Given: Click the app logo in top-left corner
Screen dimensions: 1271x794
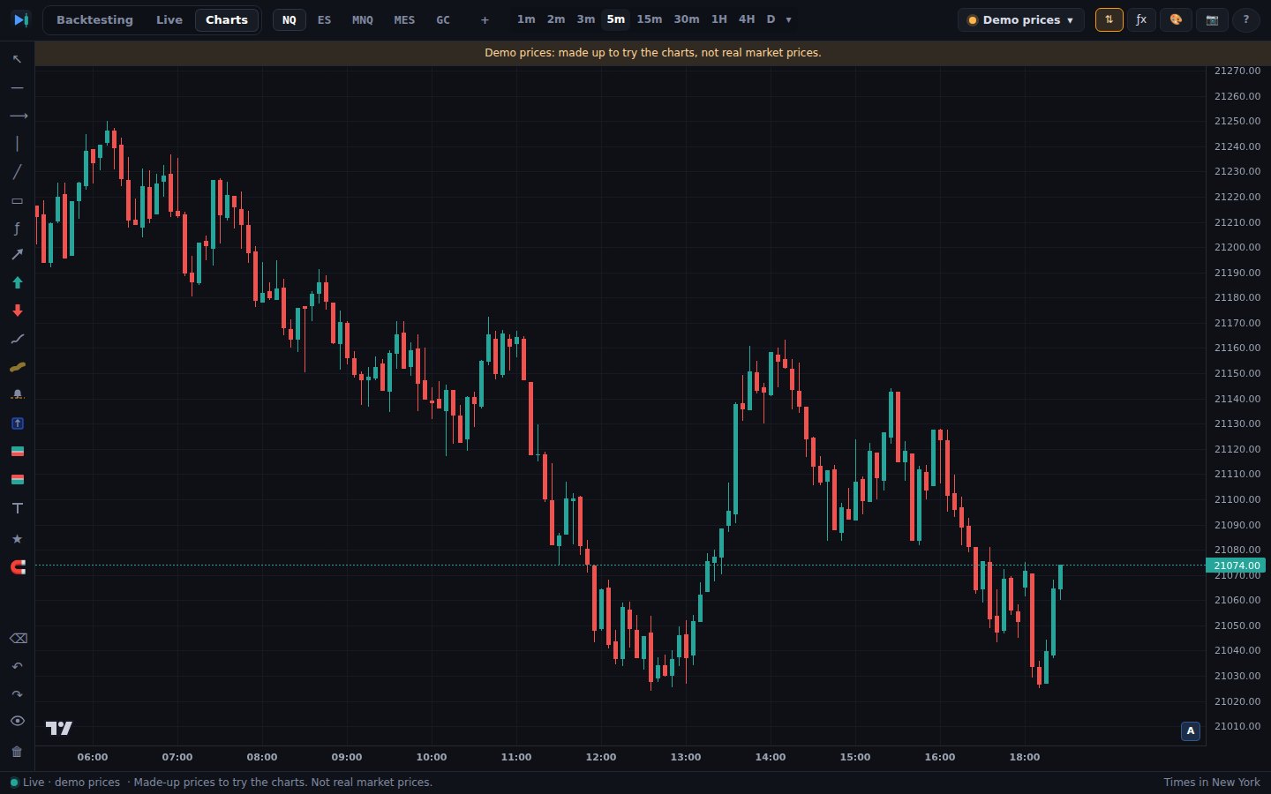Looking at the screenshot, I should [x=21, y=19].
